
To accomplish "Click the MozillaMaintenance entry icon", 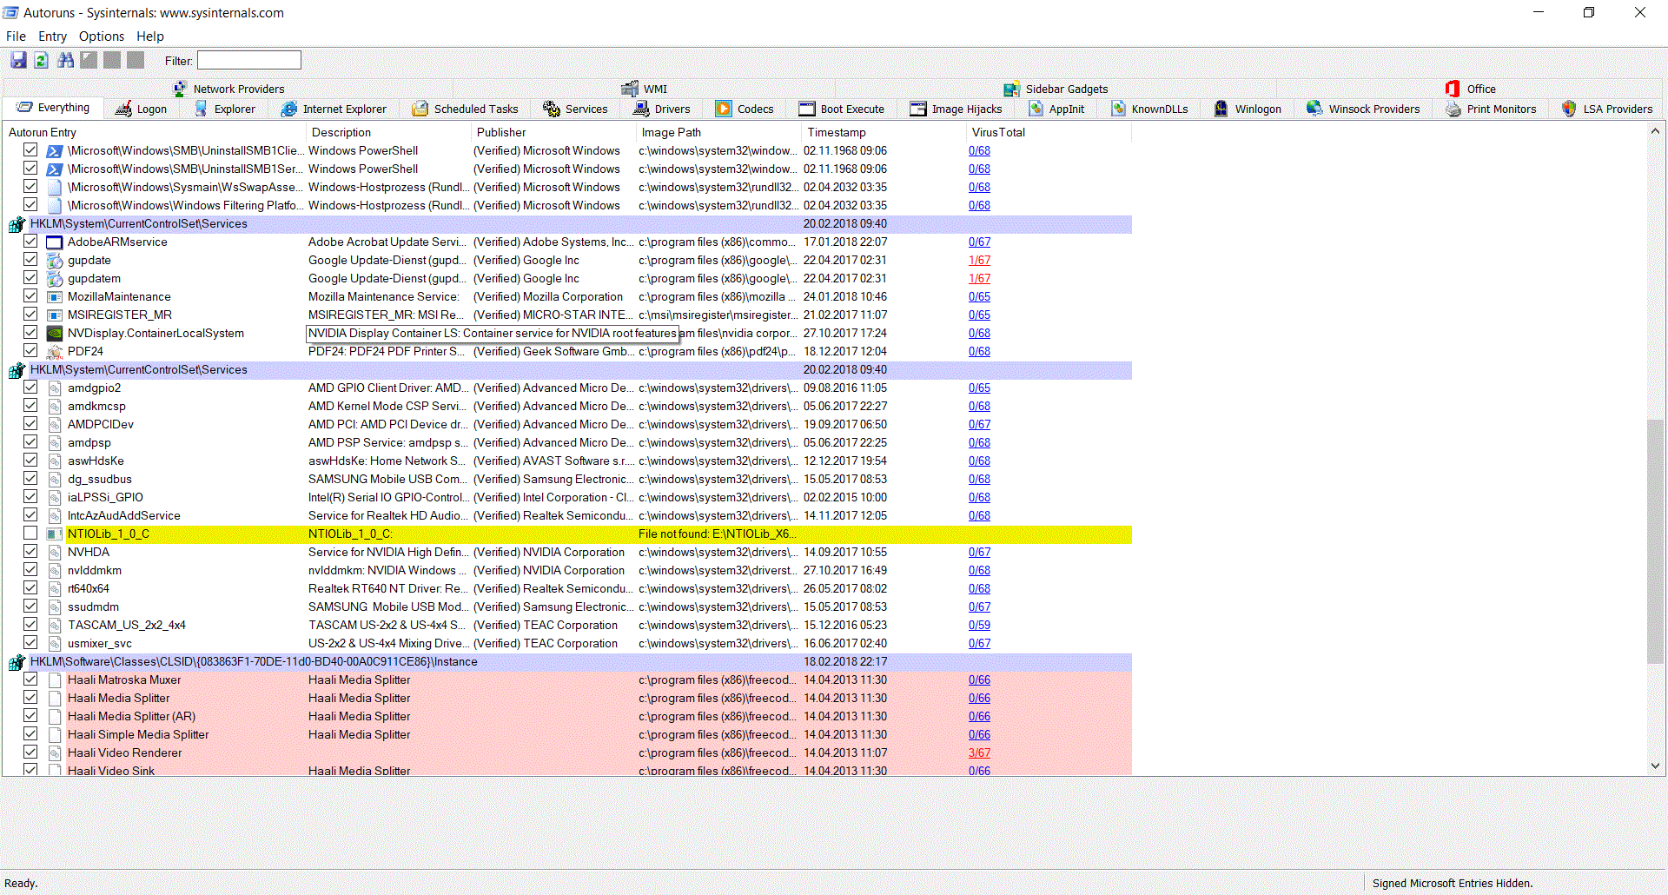I will [x=55, y=296].
